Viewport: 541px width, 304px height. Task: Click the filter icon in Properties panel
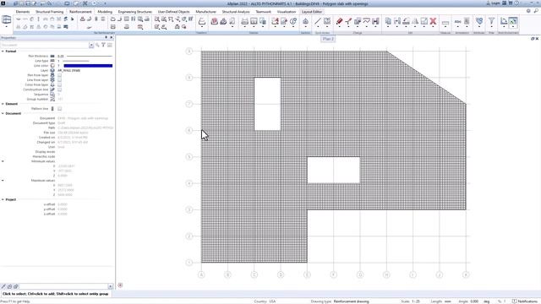[103, 45]
